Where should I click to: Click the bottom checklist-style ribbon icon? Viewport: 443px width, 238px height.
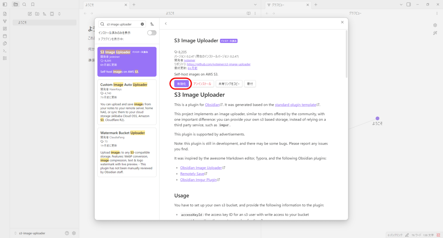[x=5, y=58]
